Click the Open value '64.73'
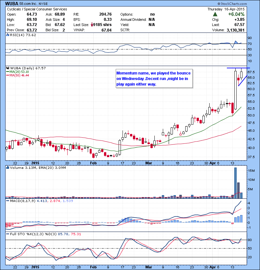Screen dimensions: 260x270 (32, 14)
